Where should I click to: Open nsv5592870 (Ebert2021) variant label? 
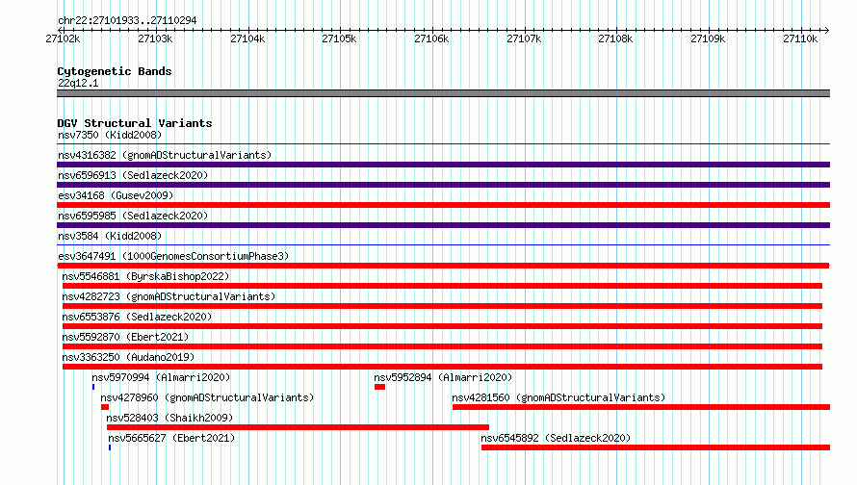[125, 337]
